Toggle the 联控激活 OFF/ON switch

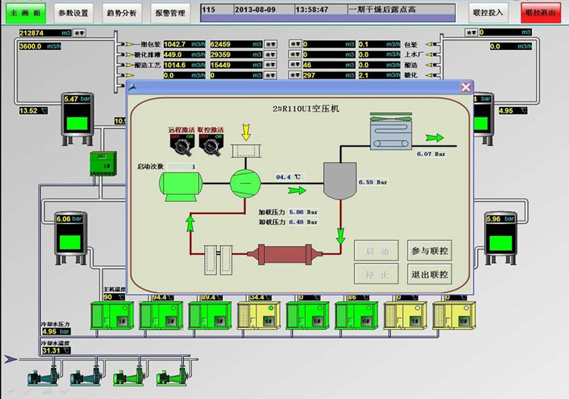pos(211,145)
